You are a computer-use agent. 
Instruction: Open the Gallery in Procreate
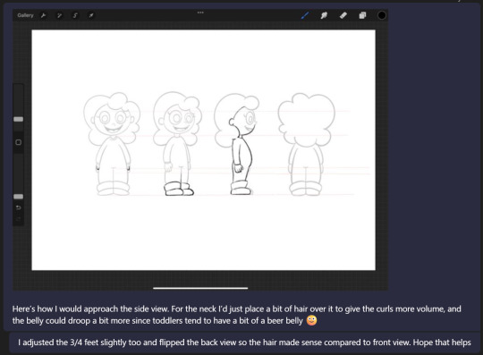pos(25,15)
